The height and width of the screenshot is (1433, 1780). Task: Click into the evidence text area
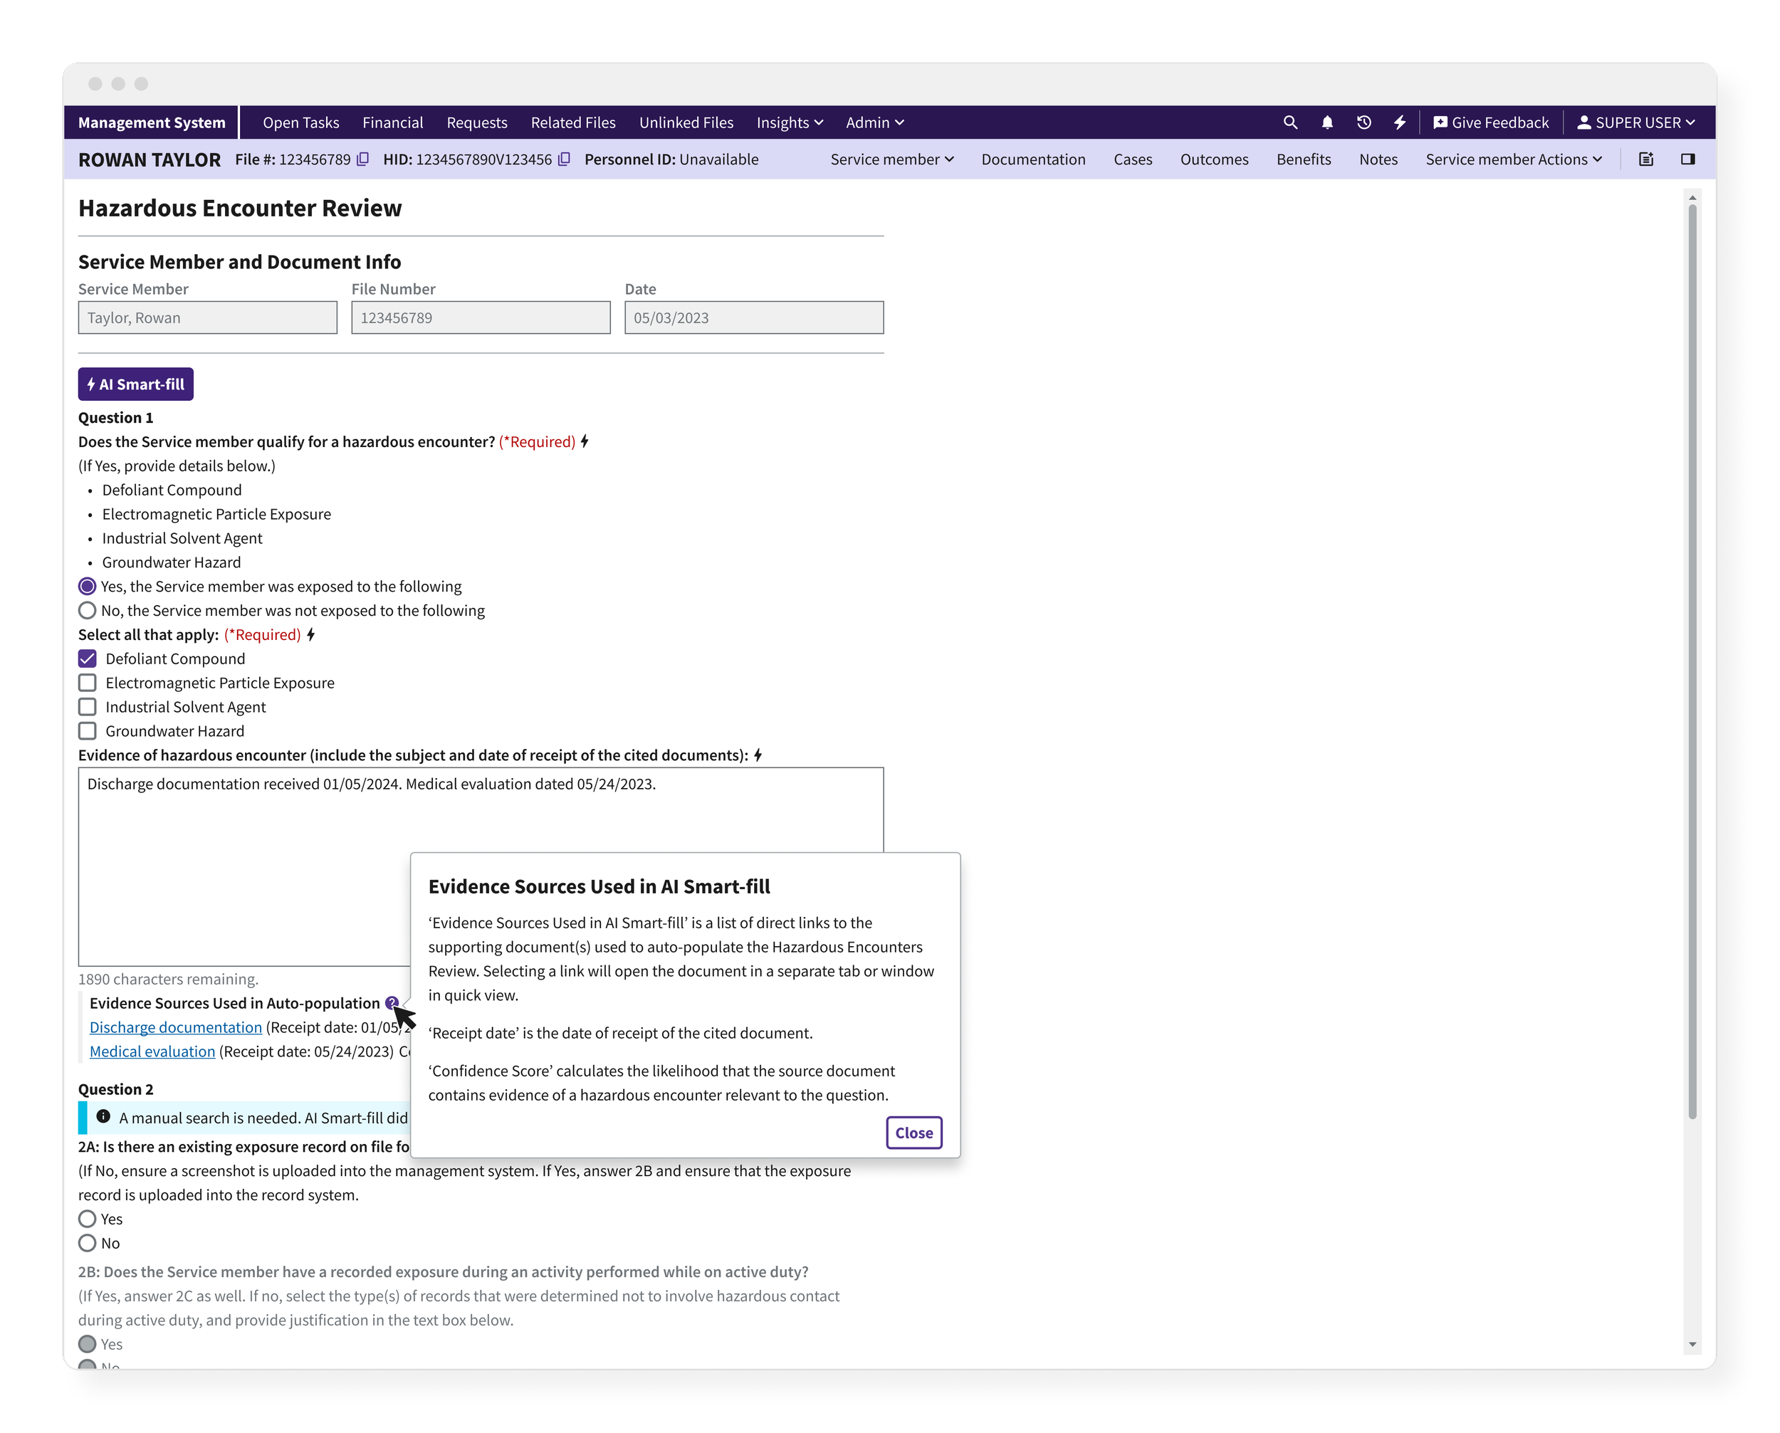(x=481, y=866)
